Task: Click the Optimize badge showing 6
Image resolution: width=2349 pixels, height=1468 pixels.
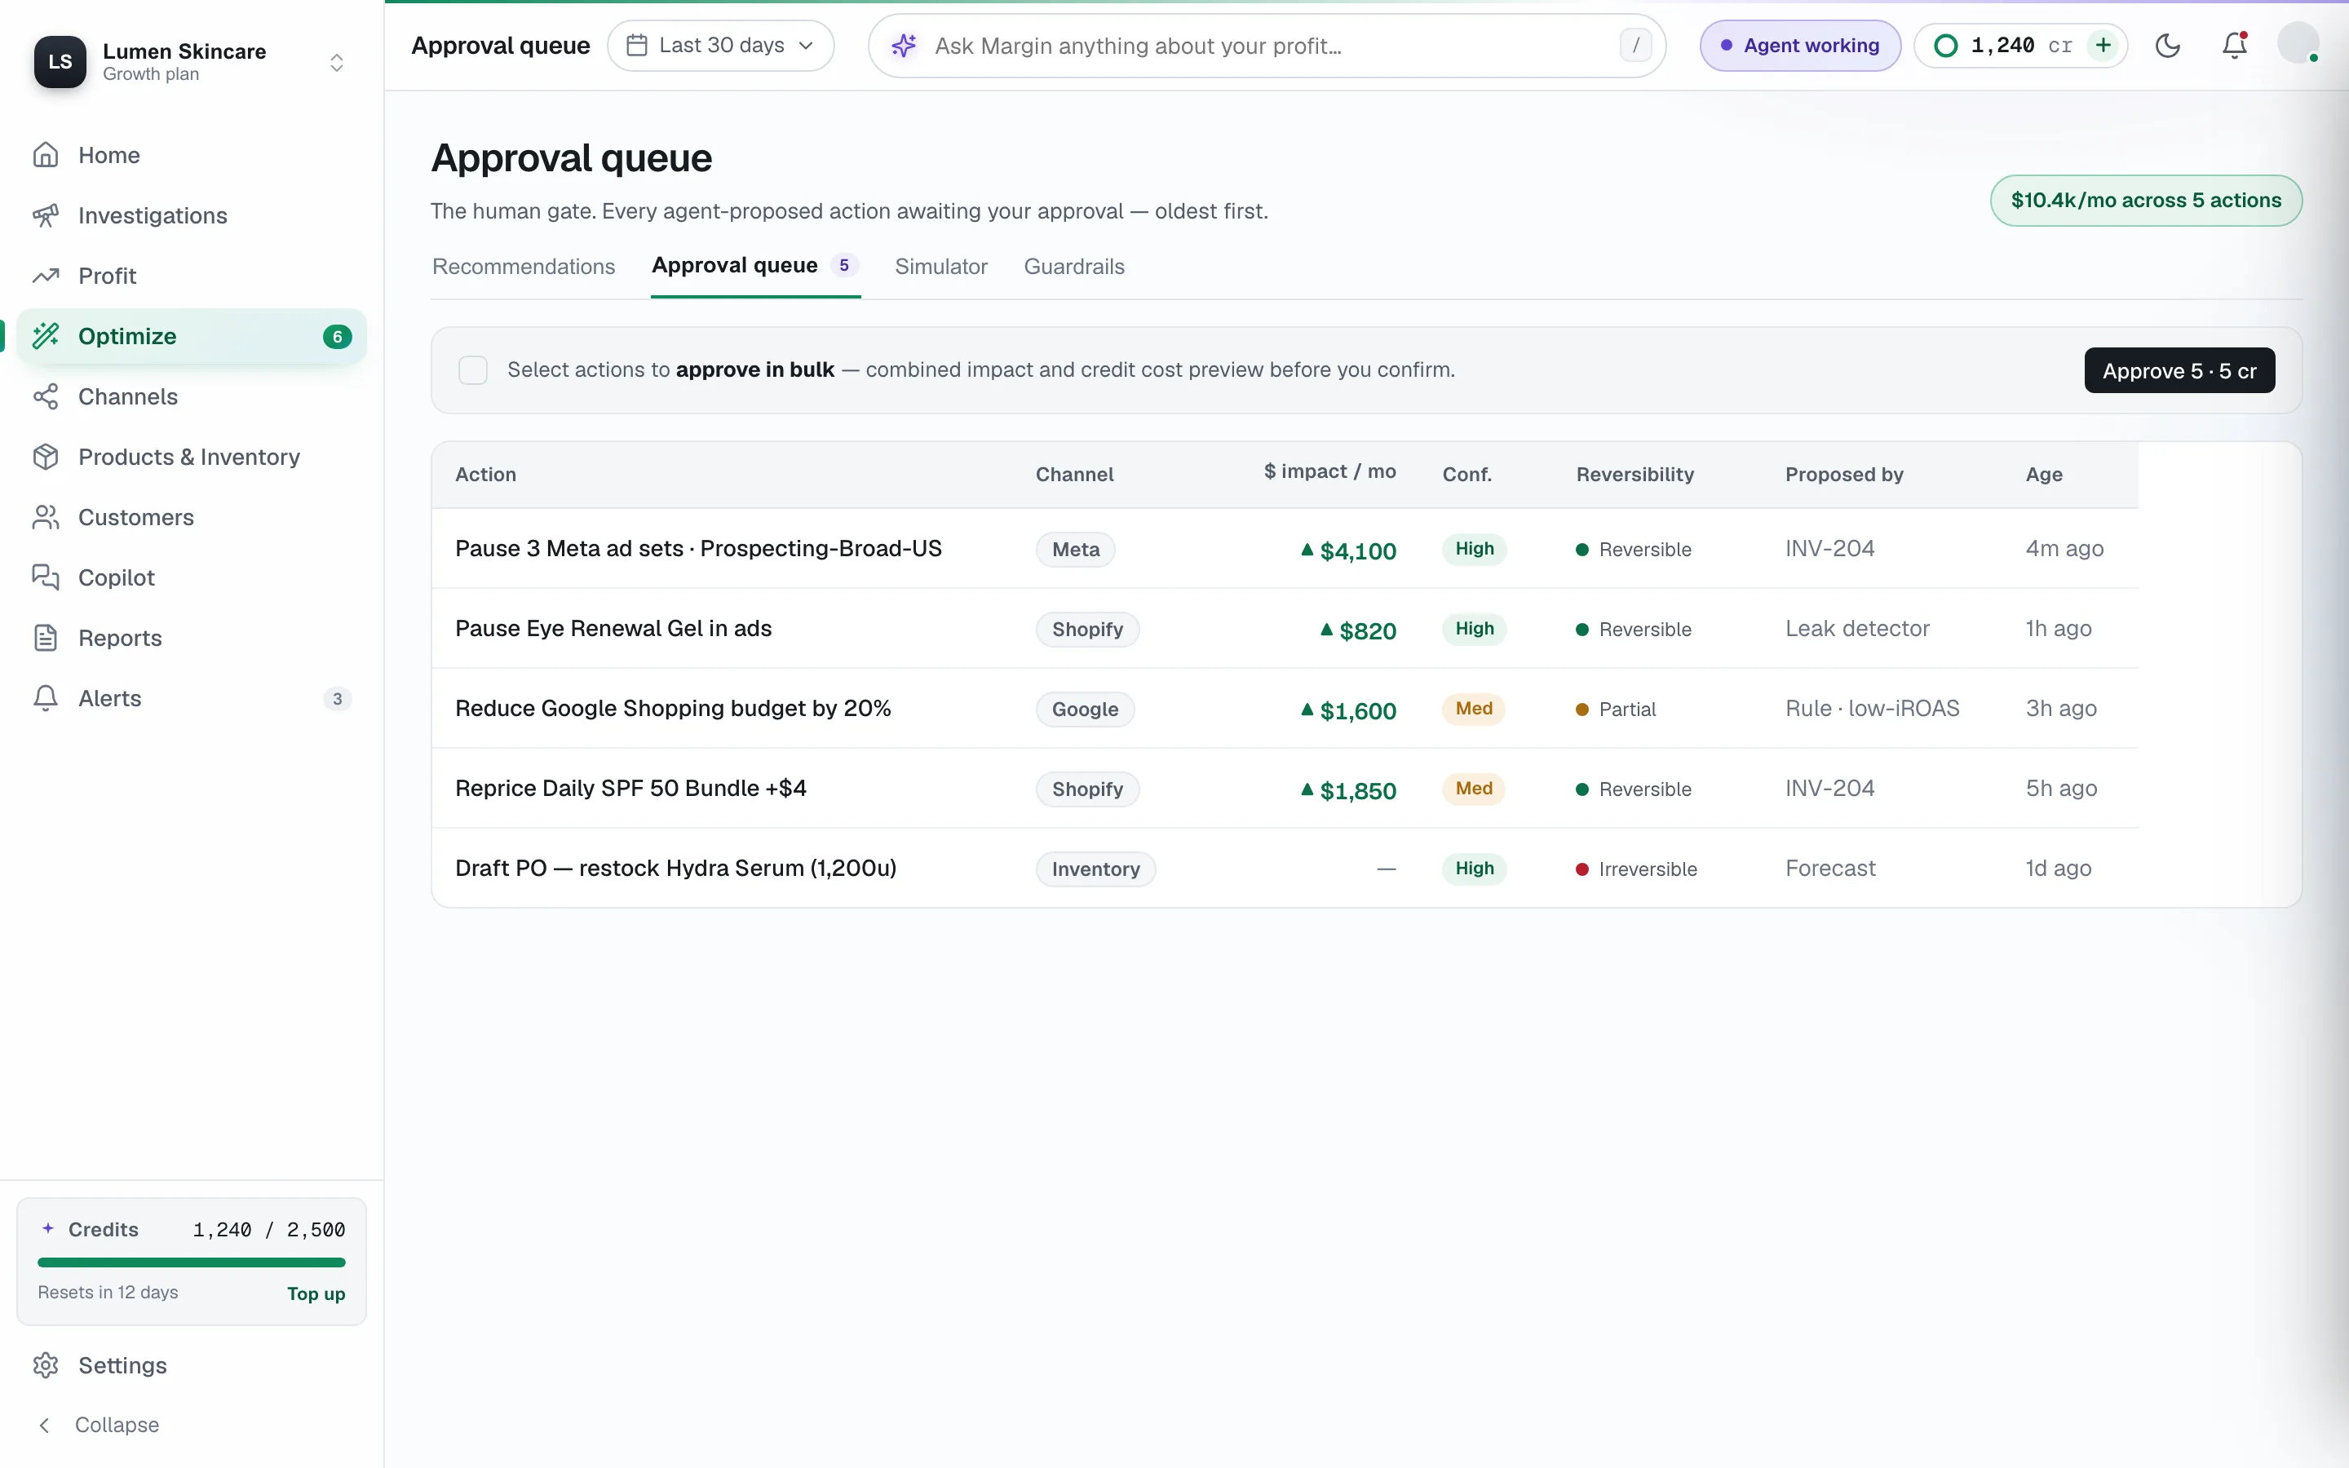Action: coord(337,337)
